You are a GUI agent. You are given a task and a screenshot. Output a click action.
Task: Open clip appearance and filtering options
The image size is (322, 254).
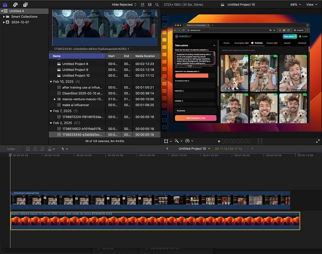tap(150, 5)
